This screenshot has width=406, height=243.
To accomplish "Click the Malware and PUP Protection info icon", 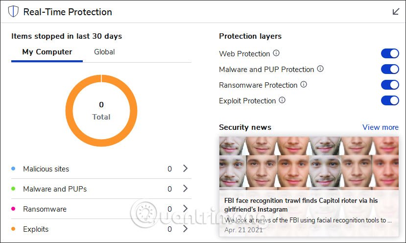I will coord(320,69).
